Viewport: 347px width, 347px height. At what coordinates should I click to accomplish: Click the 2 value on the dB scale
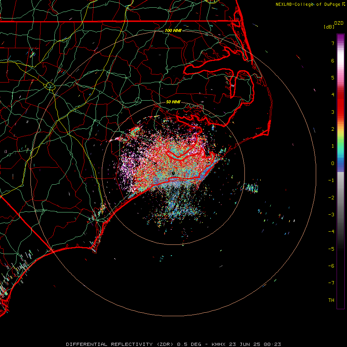point(333,129)
